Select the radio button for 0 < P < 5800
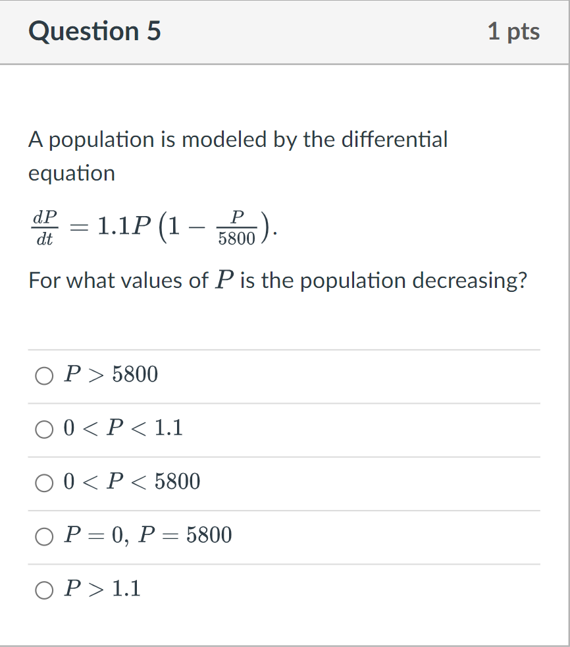This screenshot has width=570, height=647. 44,483
